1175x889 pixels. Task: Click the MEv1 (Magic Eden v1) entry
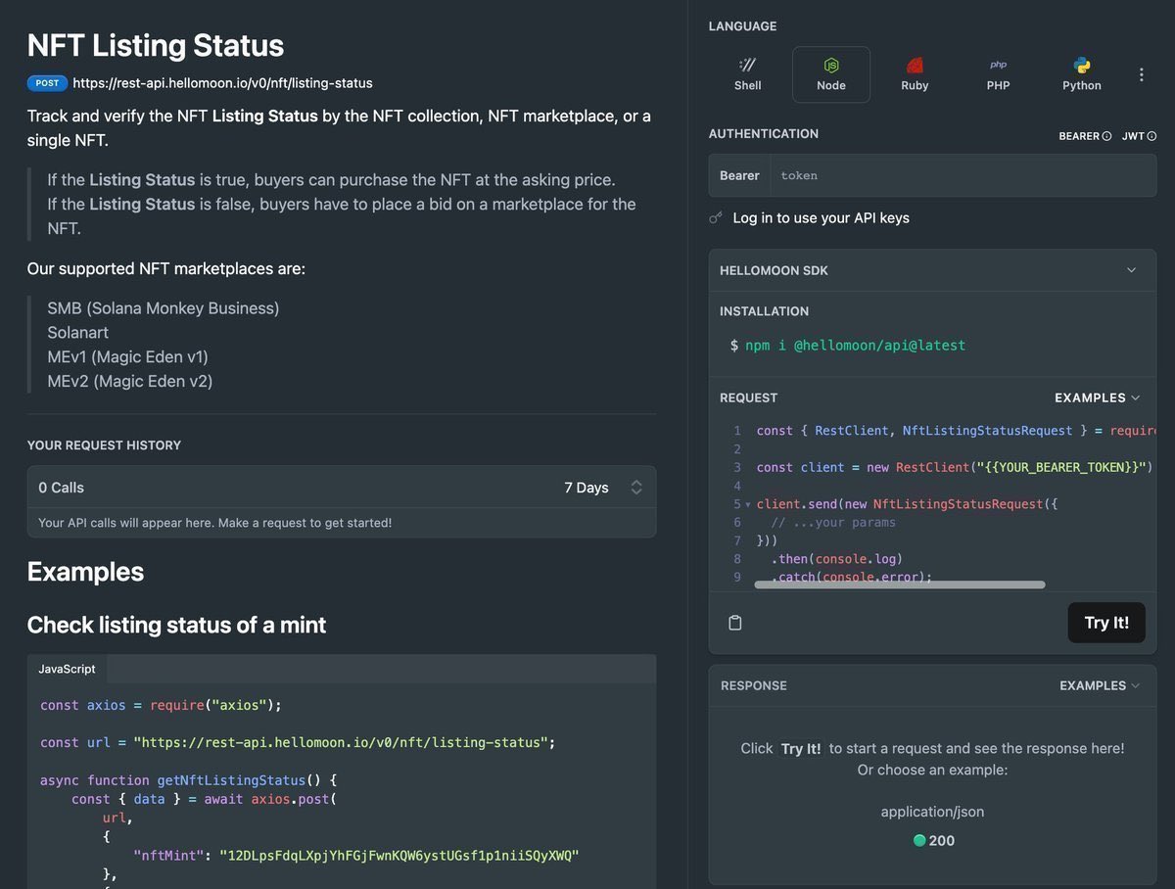click(128, 357)
